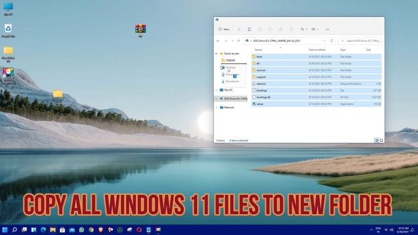Image resolution: width=418 pixels, height=235 pixels.
Task: Select This PC in navigation pane
Action: click(x=226, y=90)
